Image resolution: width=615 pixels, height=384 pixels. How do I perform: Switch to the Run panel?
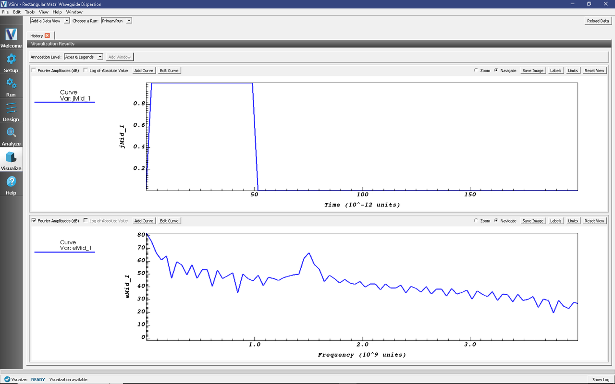coord(11,87)
